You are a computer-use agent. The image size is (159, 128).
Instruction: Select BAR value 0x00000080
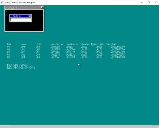point(118,57)
